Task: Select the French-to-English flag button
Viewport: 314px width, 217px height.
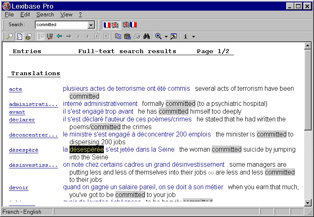Action: (x=111, y=25)
